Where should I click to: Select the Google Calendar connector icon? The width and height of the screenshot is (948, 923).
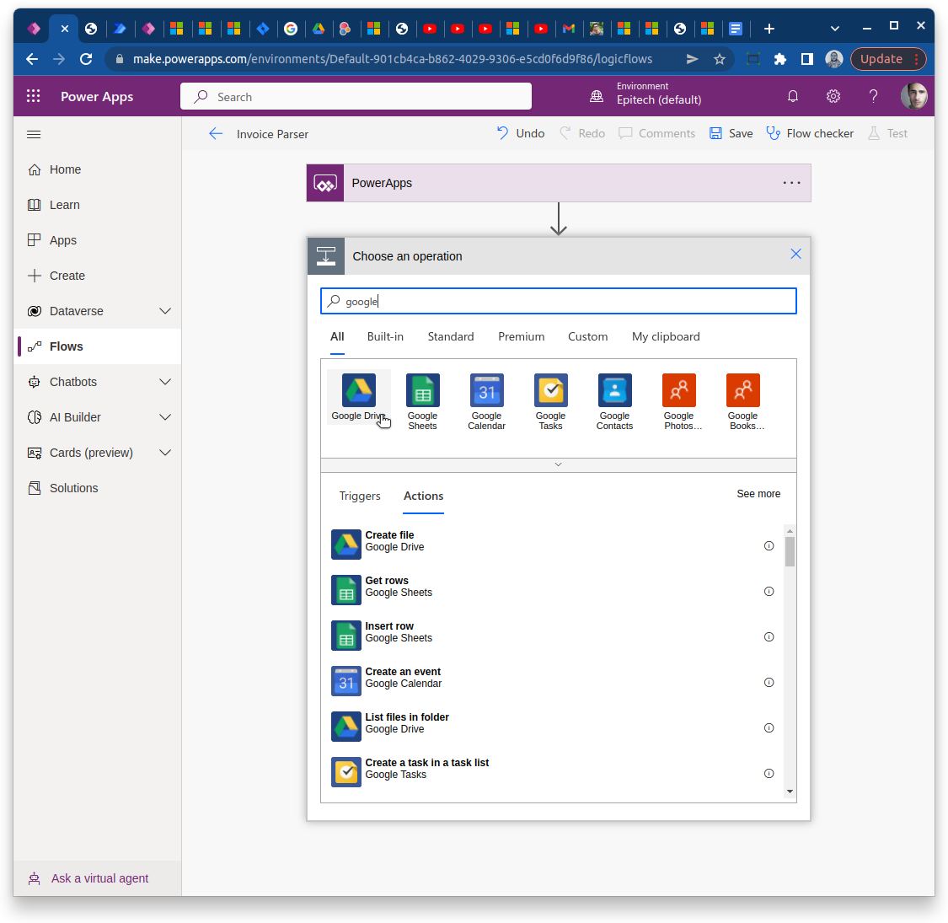click(x=487, y=390)
